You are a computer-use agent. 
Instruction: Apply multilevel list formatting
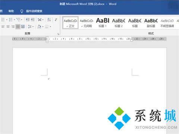[x=19, y=20]
